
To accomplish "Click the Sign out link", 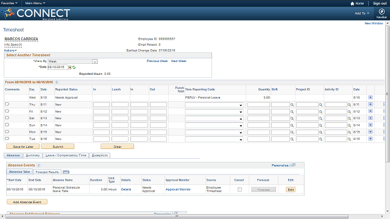I will pyautogui.click(x=380, y=4).
